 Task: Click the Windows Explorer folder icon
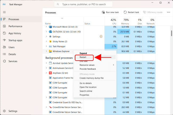(x=50, y=51)
